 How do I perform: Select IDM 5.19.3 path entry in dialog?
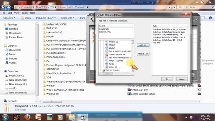click(x=167, y=40)
